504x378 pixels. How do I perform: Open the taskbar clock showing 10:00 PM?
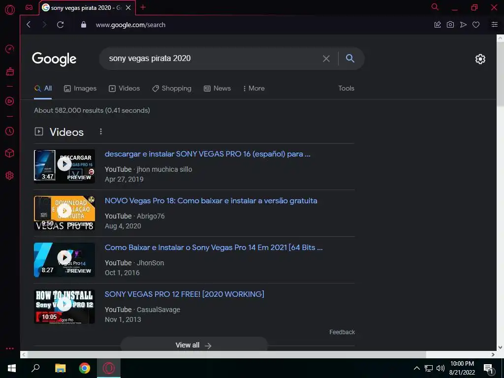click(462, 368)
